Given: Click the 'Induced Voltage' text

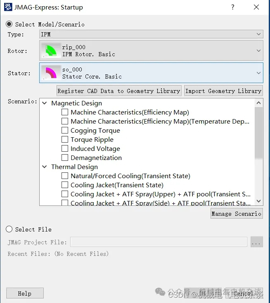Looking at the screenshot, I should (x=95, y=148).
